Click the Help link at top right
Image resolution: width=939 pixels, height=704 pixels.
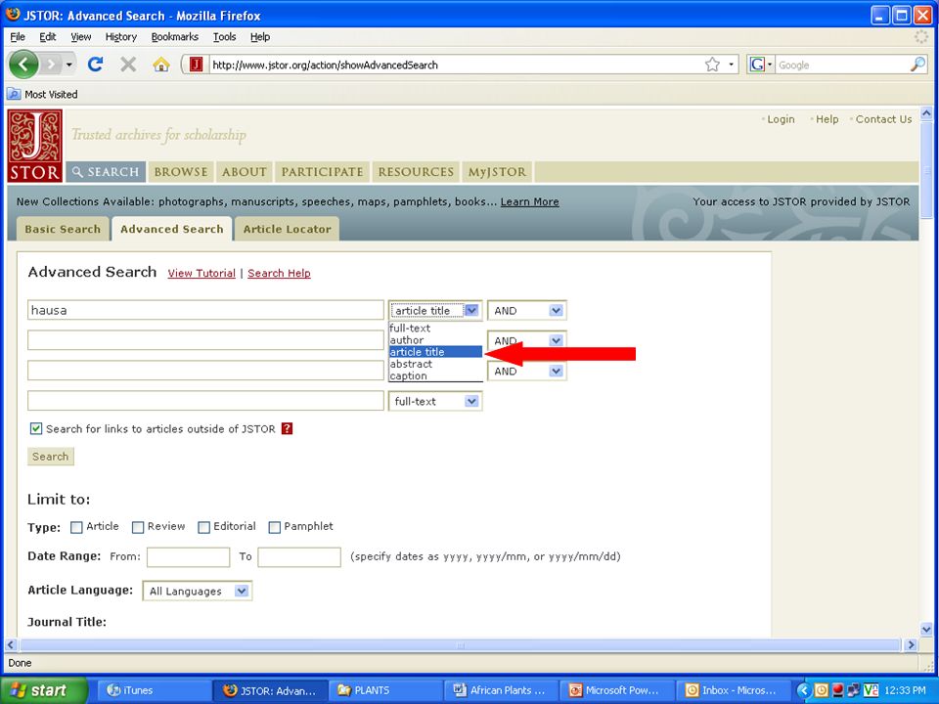click(827, 119)
